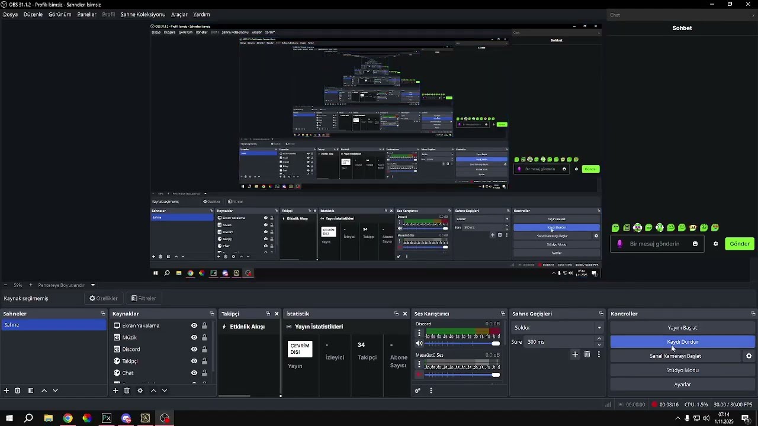Remove transition with trash icon

coord(587,354)
